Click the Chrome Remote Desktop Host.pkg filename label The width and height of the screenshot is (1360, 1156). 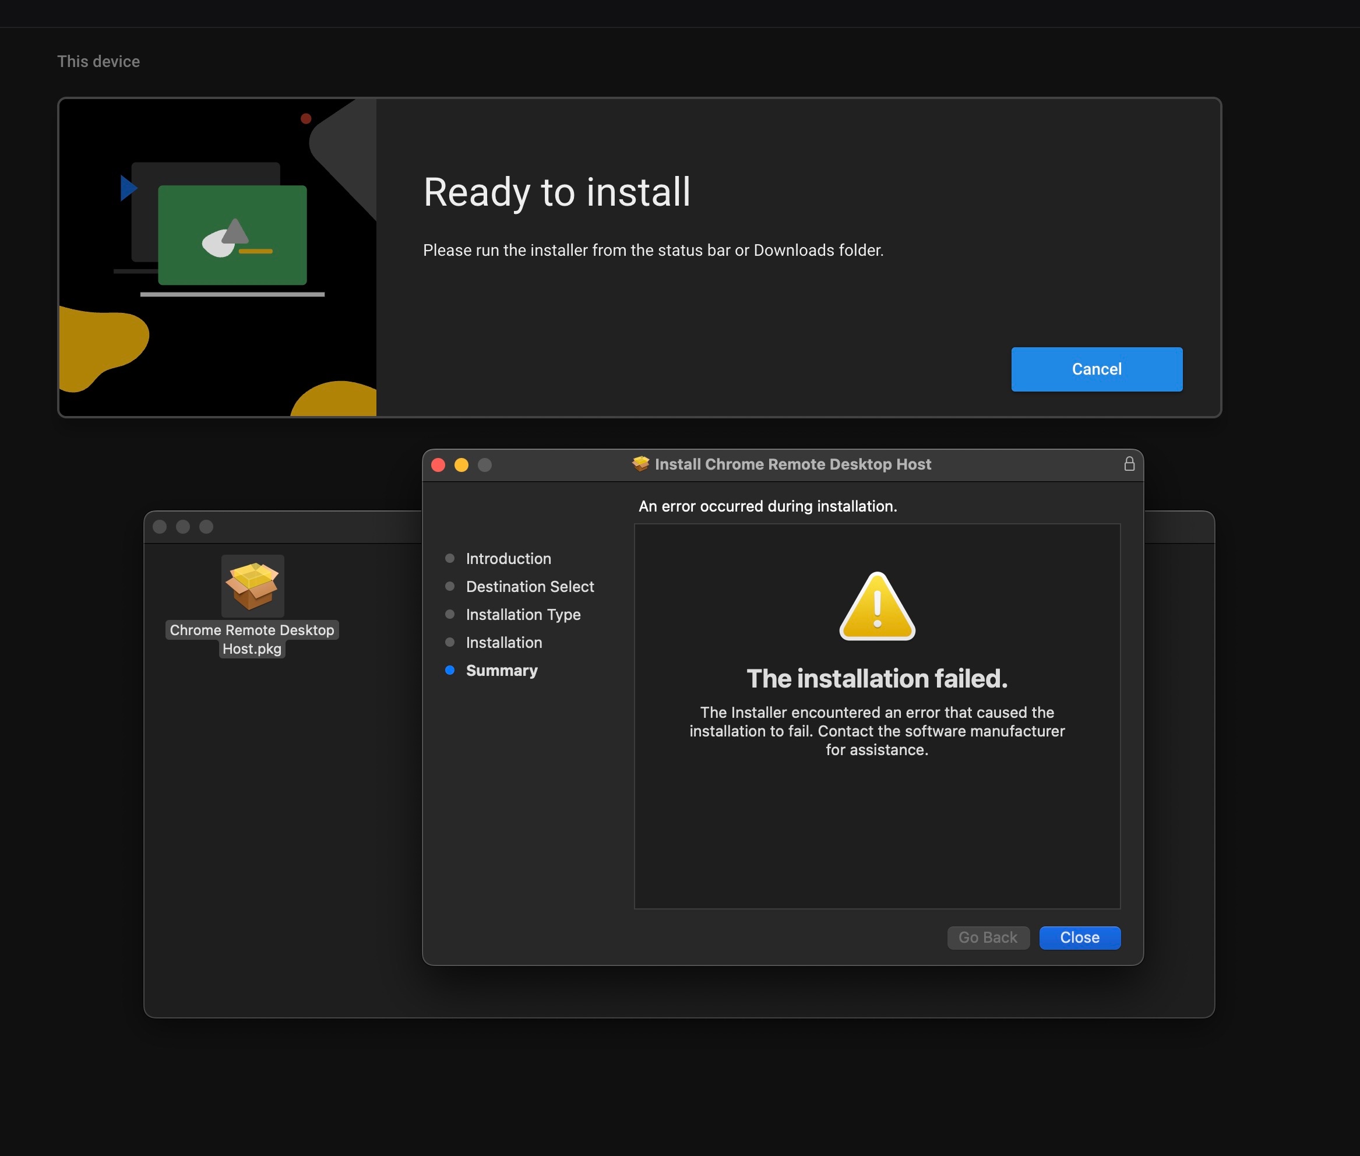(x=252, y=639)
